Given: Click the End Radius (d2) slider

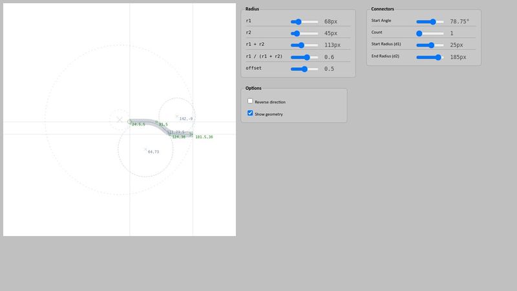Looking at the screenshot, I should pyautogui.click(x=430, y=57).
